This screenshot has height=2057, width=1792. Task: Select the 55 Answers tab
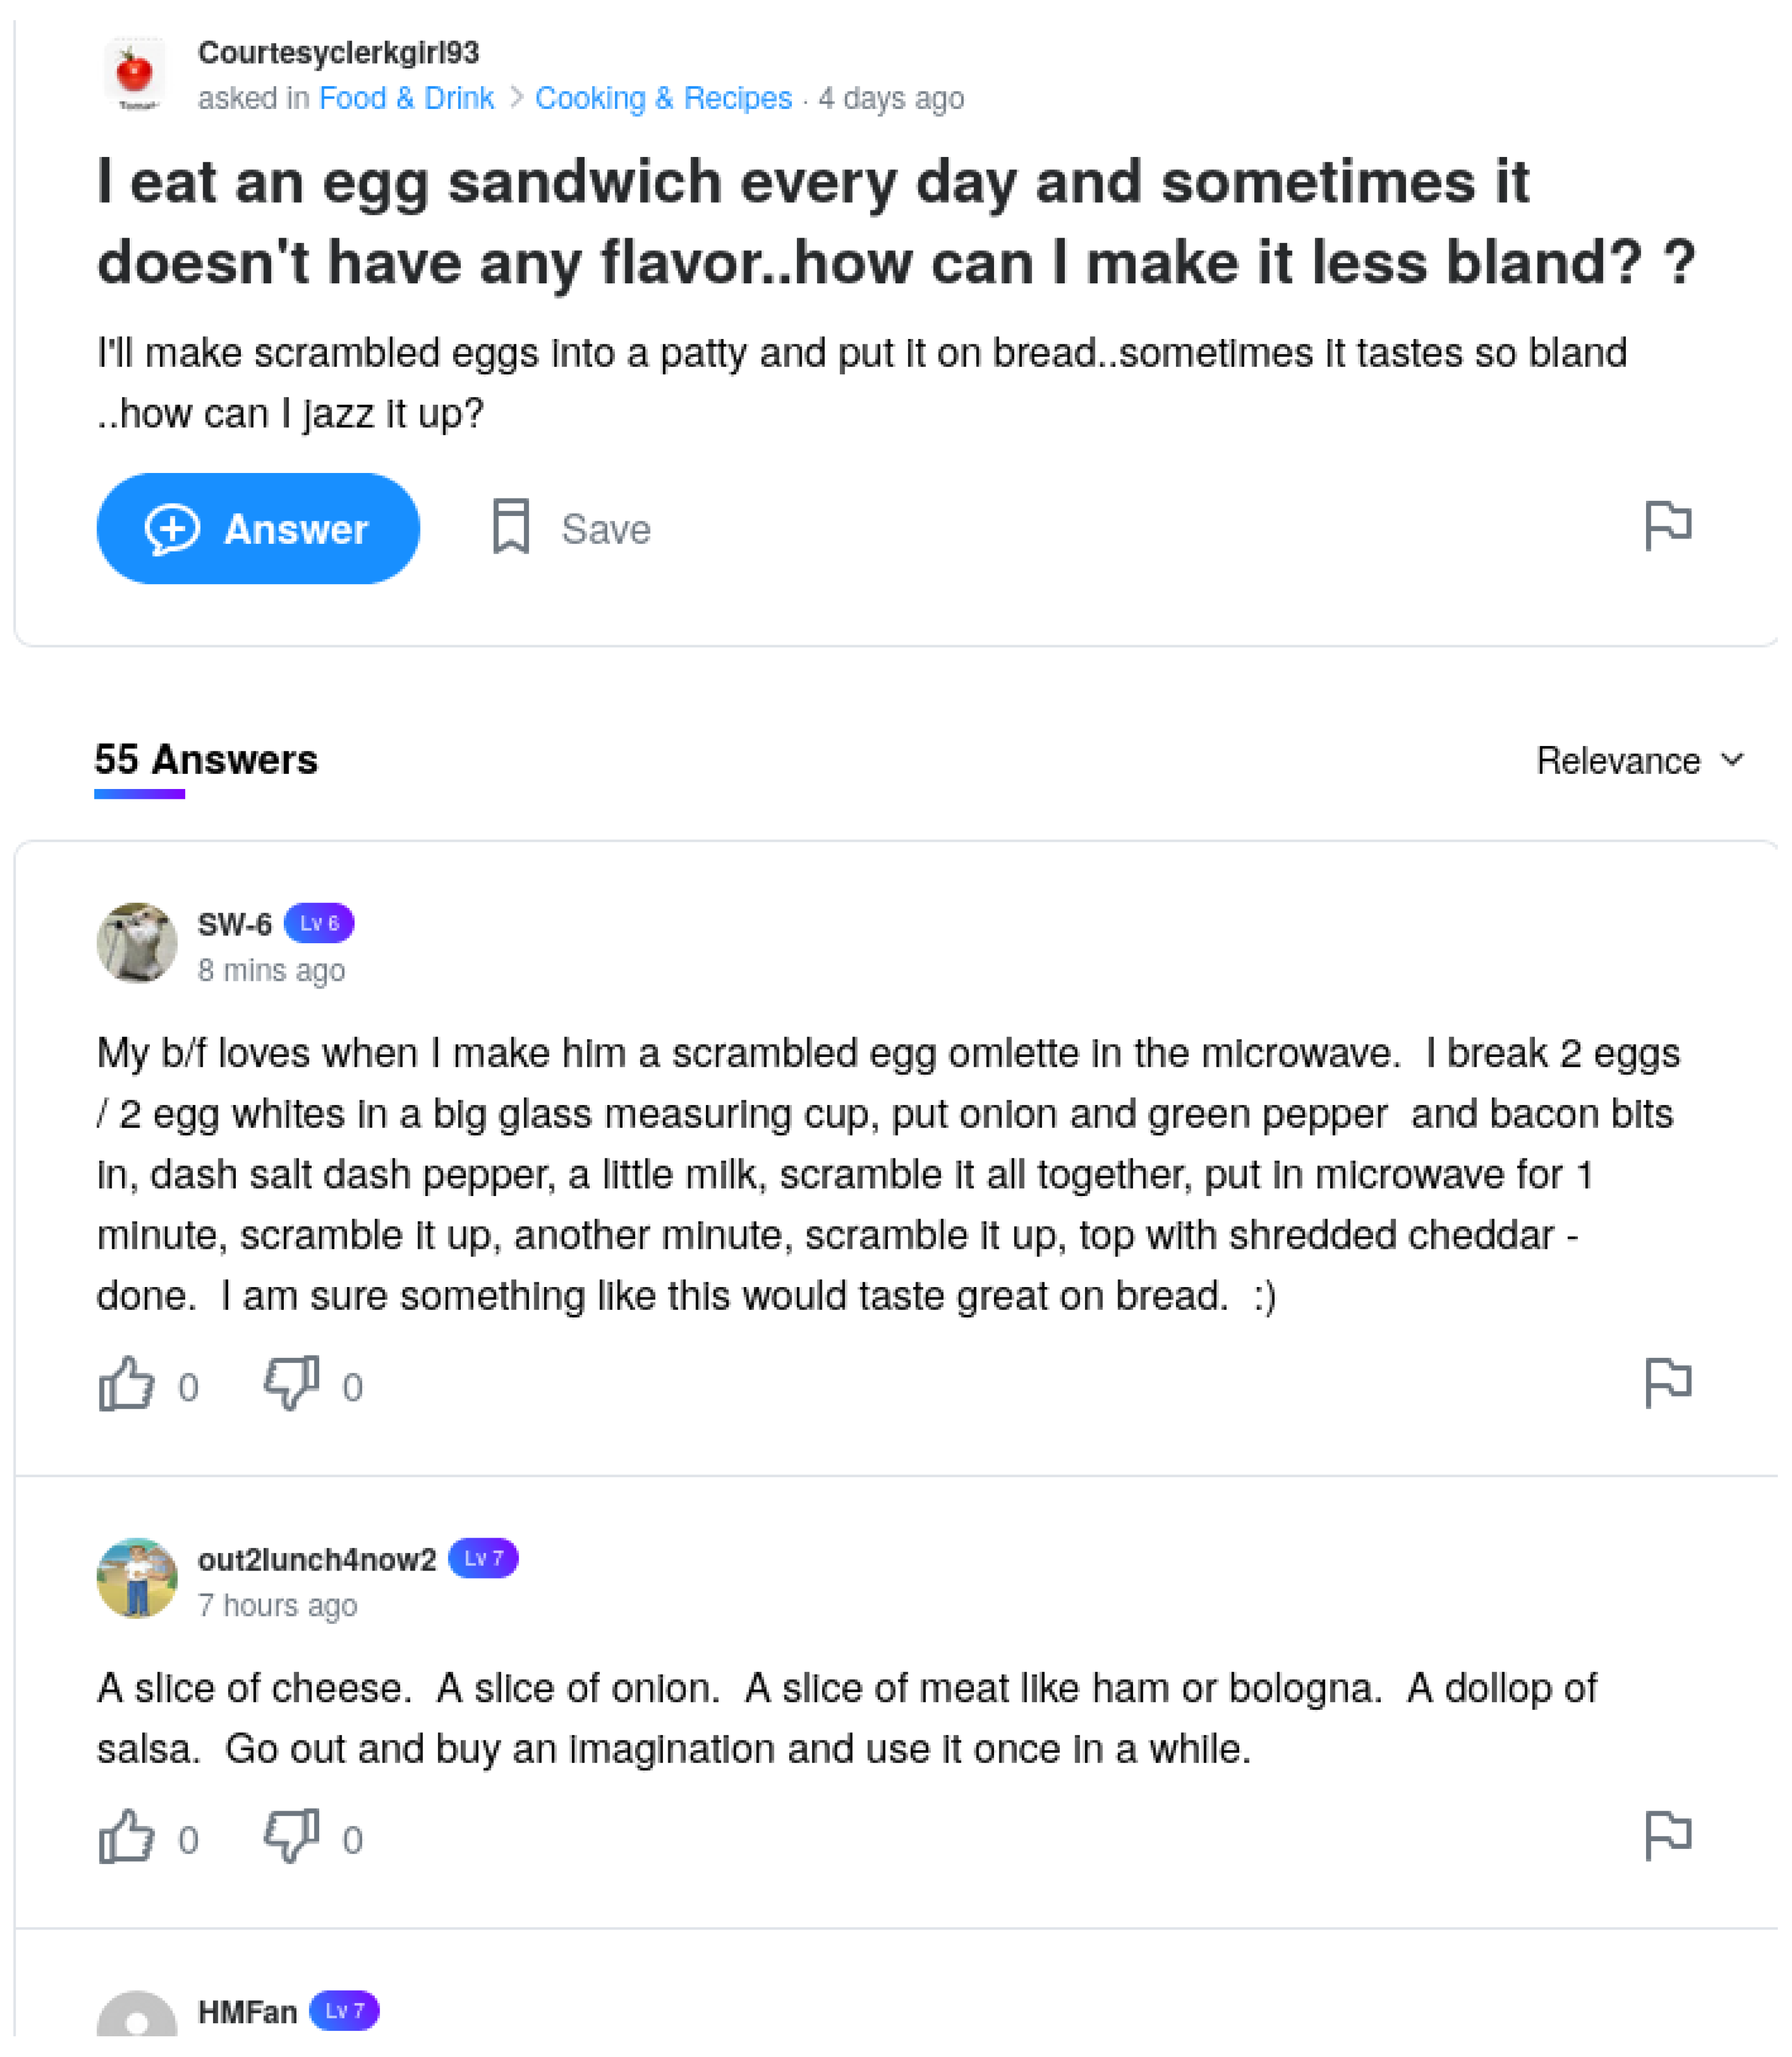click(x=206, y=760)
